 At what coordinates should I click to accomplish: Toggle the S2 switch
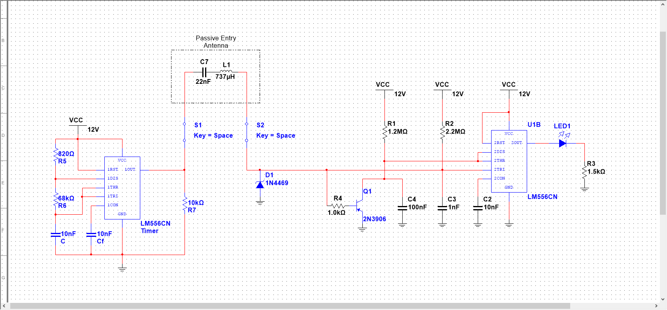coord(247,132)
